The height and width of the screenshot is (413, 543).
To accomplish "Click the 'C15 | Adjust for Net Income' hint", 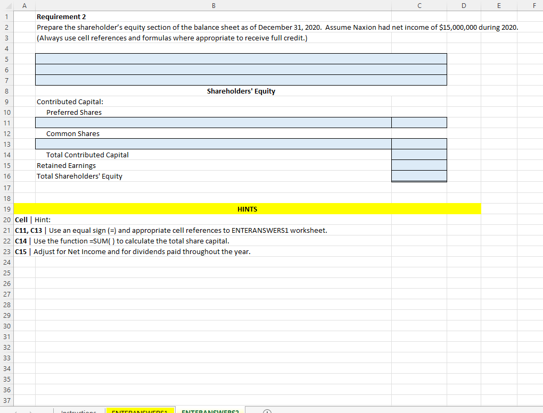I will coord(133,251).
